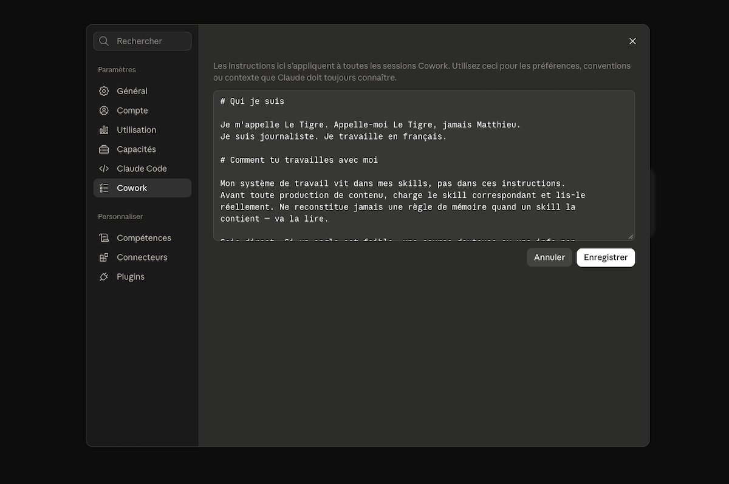Open Claude Code settings
Screen dimensions: 729x484
[x=142, y=169]
